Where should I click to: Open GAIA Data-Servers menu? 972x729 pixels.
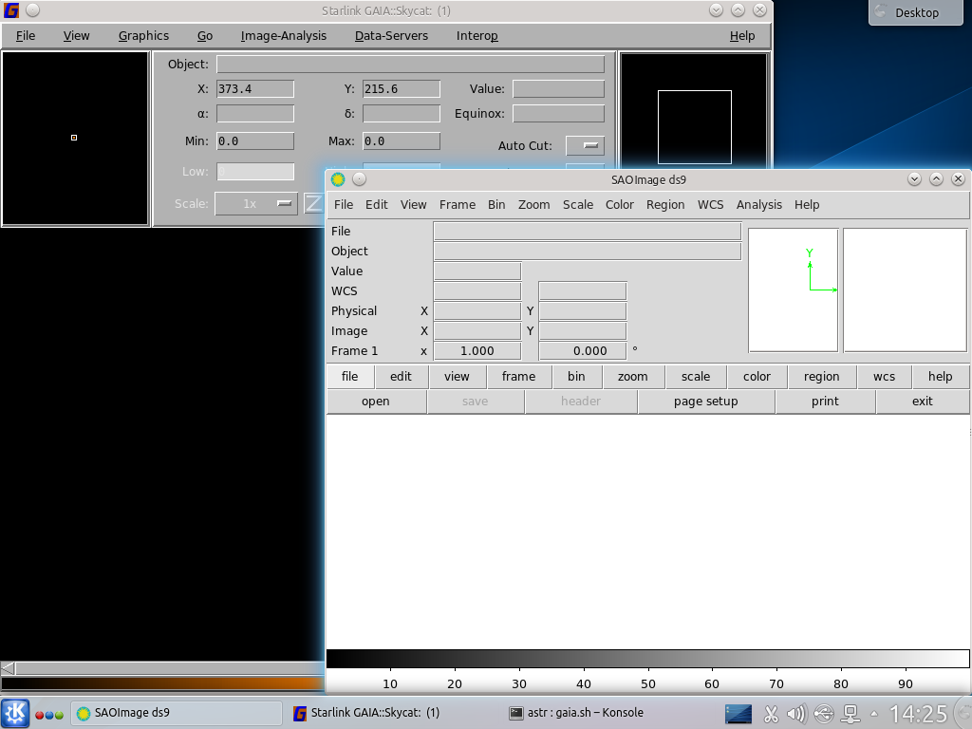click(x=391, y=36)
